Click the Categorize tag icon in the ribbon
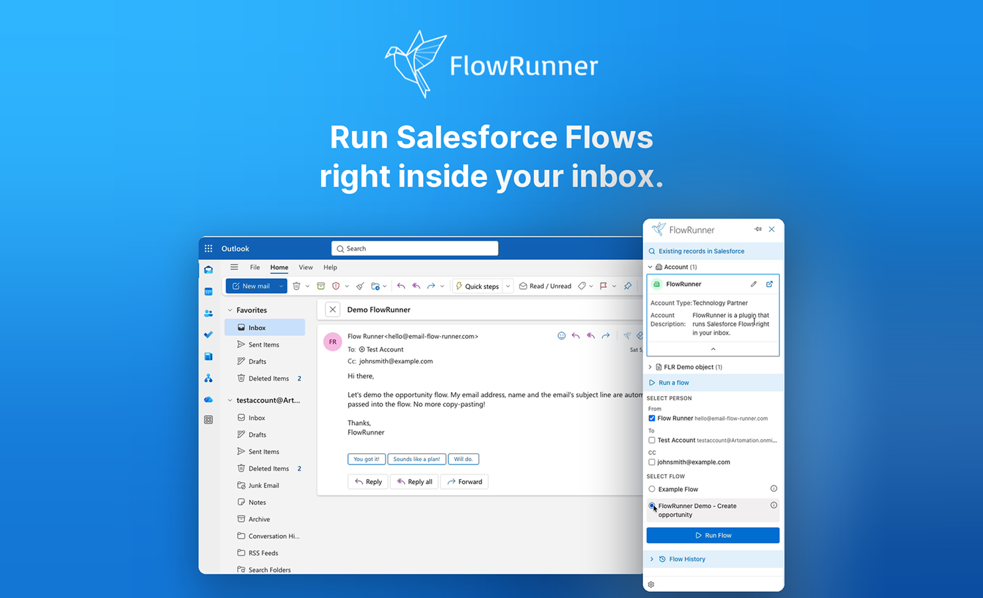This screenshot has height=598, width=983. click(582, 286)
